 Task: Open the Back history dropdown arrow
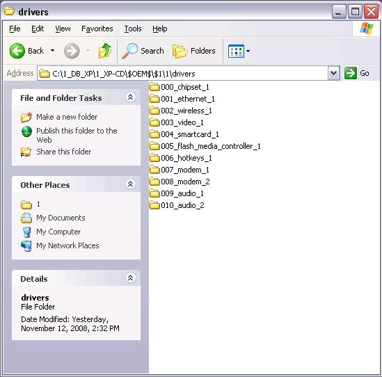pos(52,51)
